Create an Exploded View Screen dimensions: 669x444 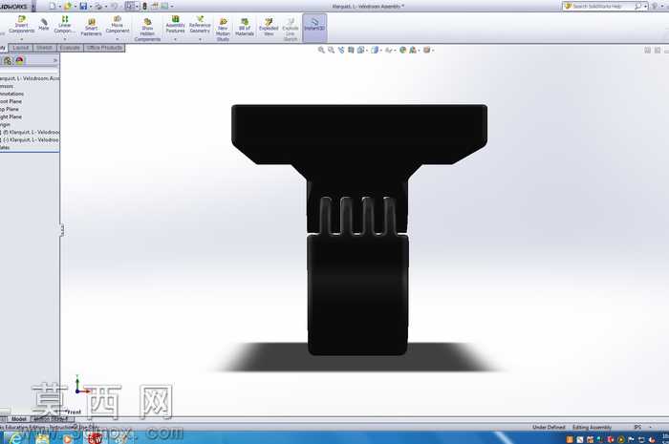click(269, 27)
